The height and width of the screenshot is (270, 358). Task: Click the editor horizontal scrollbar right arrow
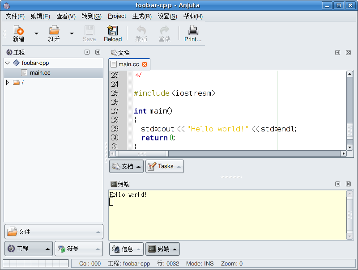point(343,154)
